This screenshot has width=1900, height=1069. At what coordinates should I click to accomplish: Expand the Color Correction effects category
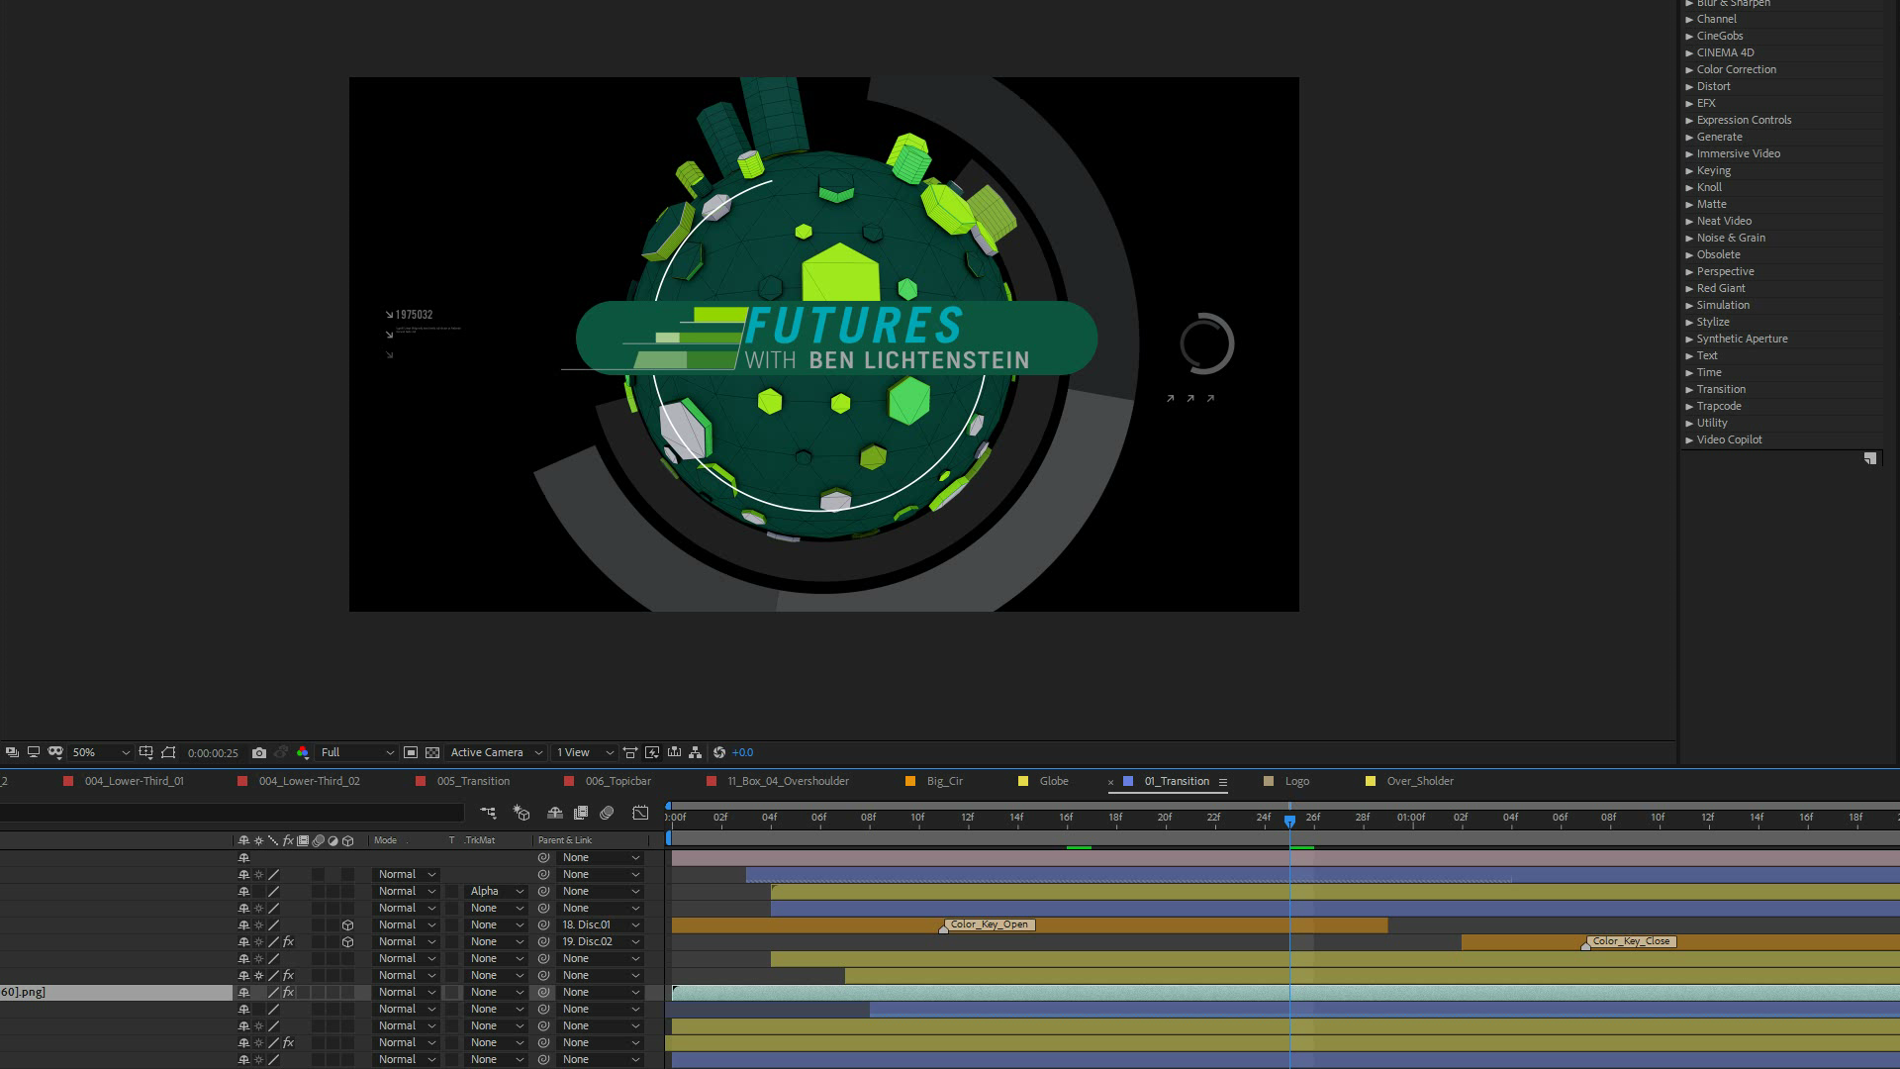[1689, 70]
